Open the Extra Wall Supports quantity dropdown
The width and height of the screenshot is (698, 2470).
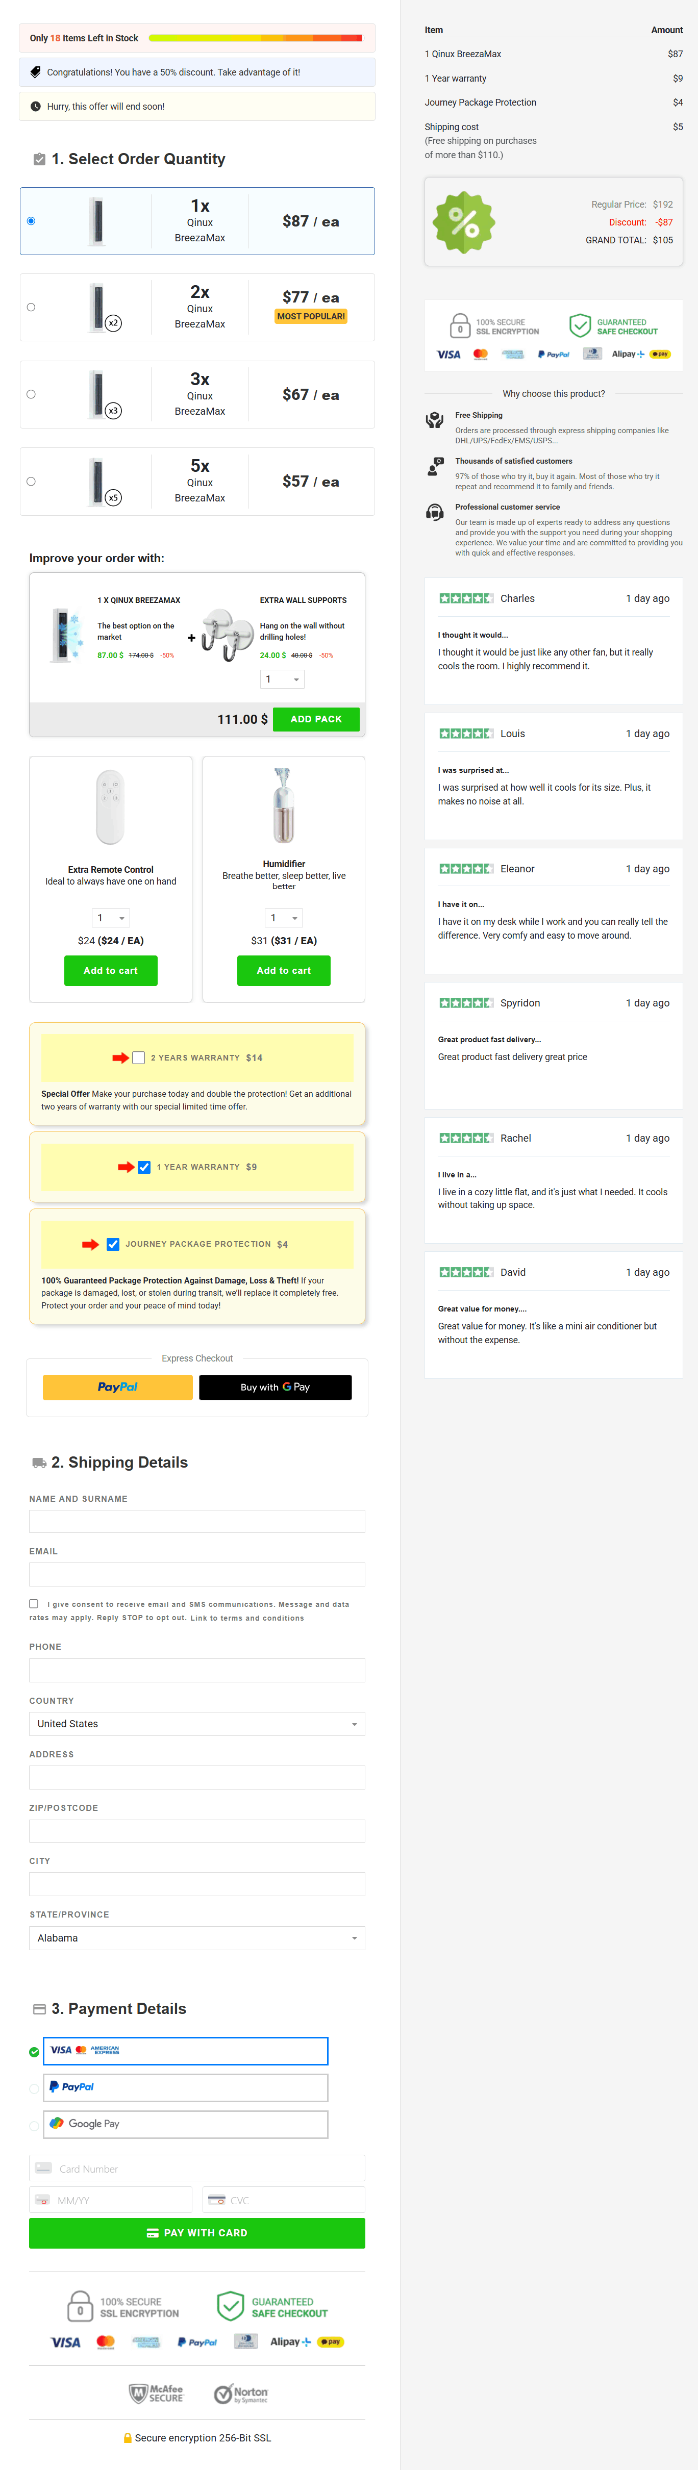[282, 679]
